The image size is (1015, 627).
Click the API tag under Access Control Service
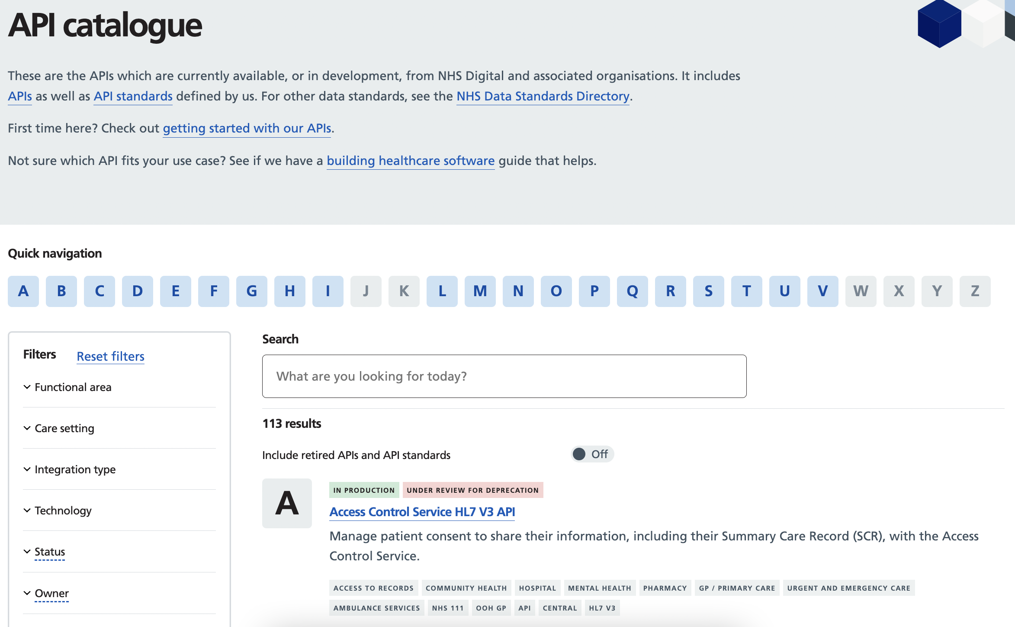(525, 608)
